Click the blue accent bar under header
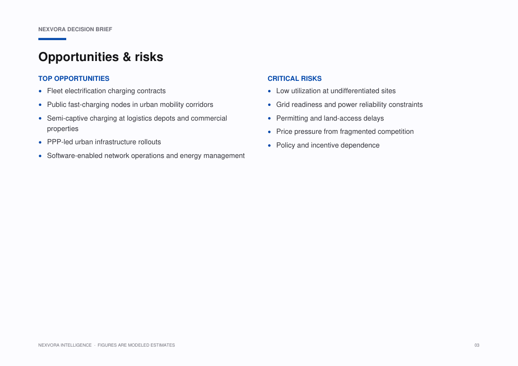This screenshot has width=518, height=366. click(x=52, y=39)
